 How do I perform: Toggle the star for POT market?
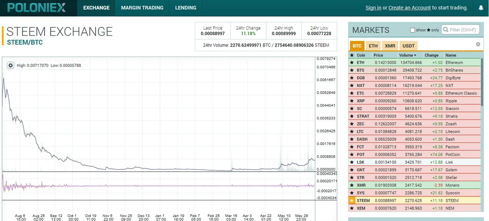point(352,154)
